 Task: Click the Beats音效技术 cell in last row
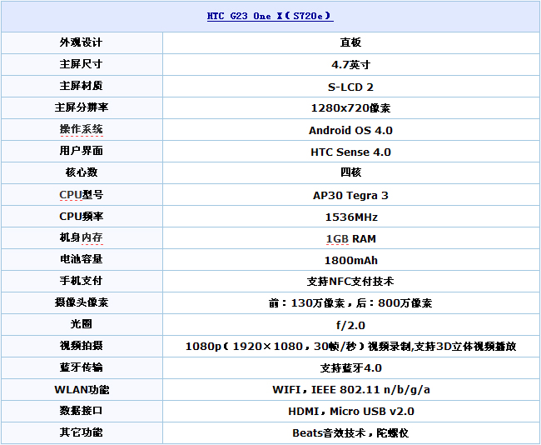click(350, 432)
